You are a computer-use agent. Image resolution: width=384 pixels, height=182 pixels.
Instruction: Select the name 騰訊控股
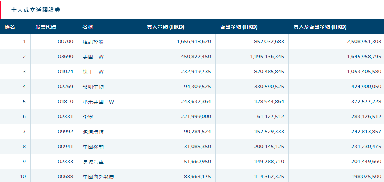pos(93,42)
